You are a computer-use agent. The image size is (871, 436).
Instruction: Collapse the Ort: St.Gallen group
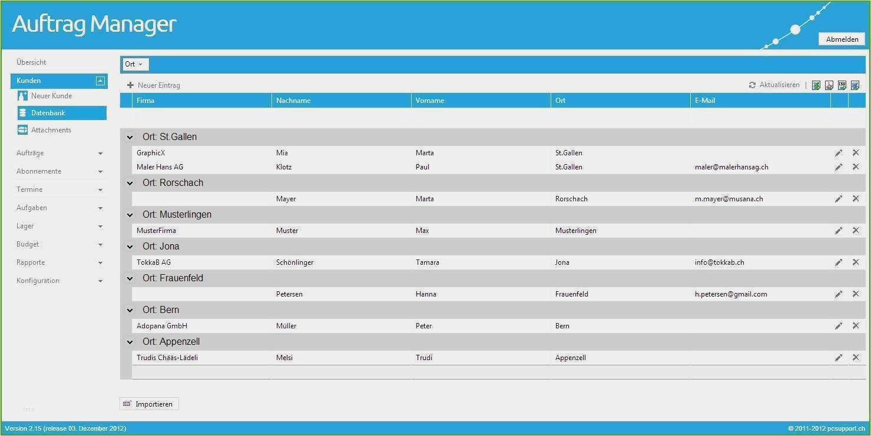click(x=130, y=137)
